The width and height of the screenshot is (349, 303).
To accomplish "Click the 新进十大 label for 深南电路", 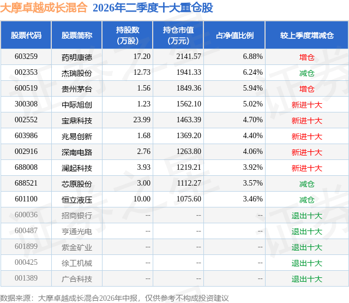I will pyautogui.click(x=307, y=152).
